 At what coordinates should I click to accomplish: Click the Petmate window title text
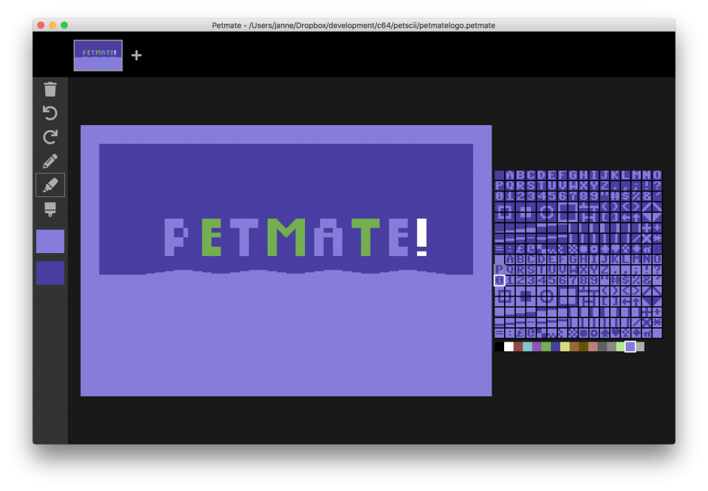pyautogui.click(x=353, y=26)
